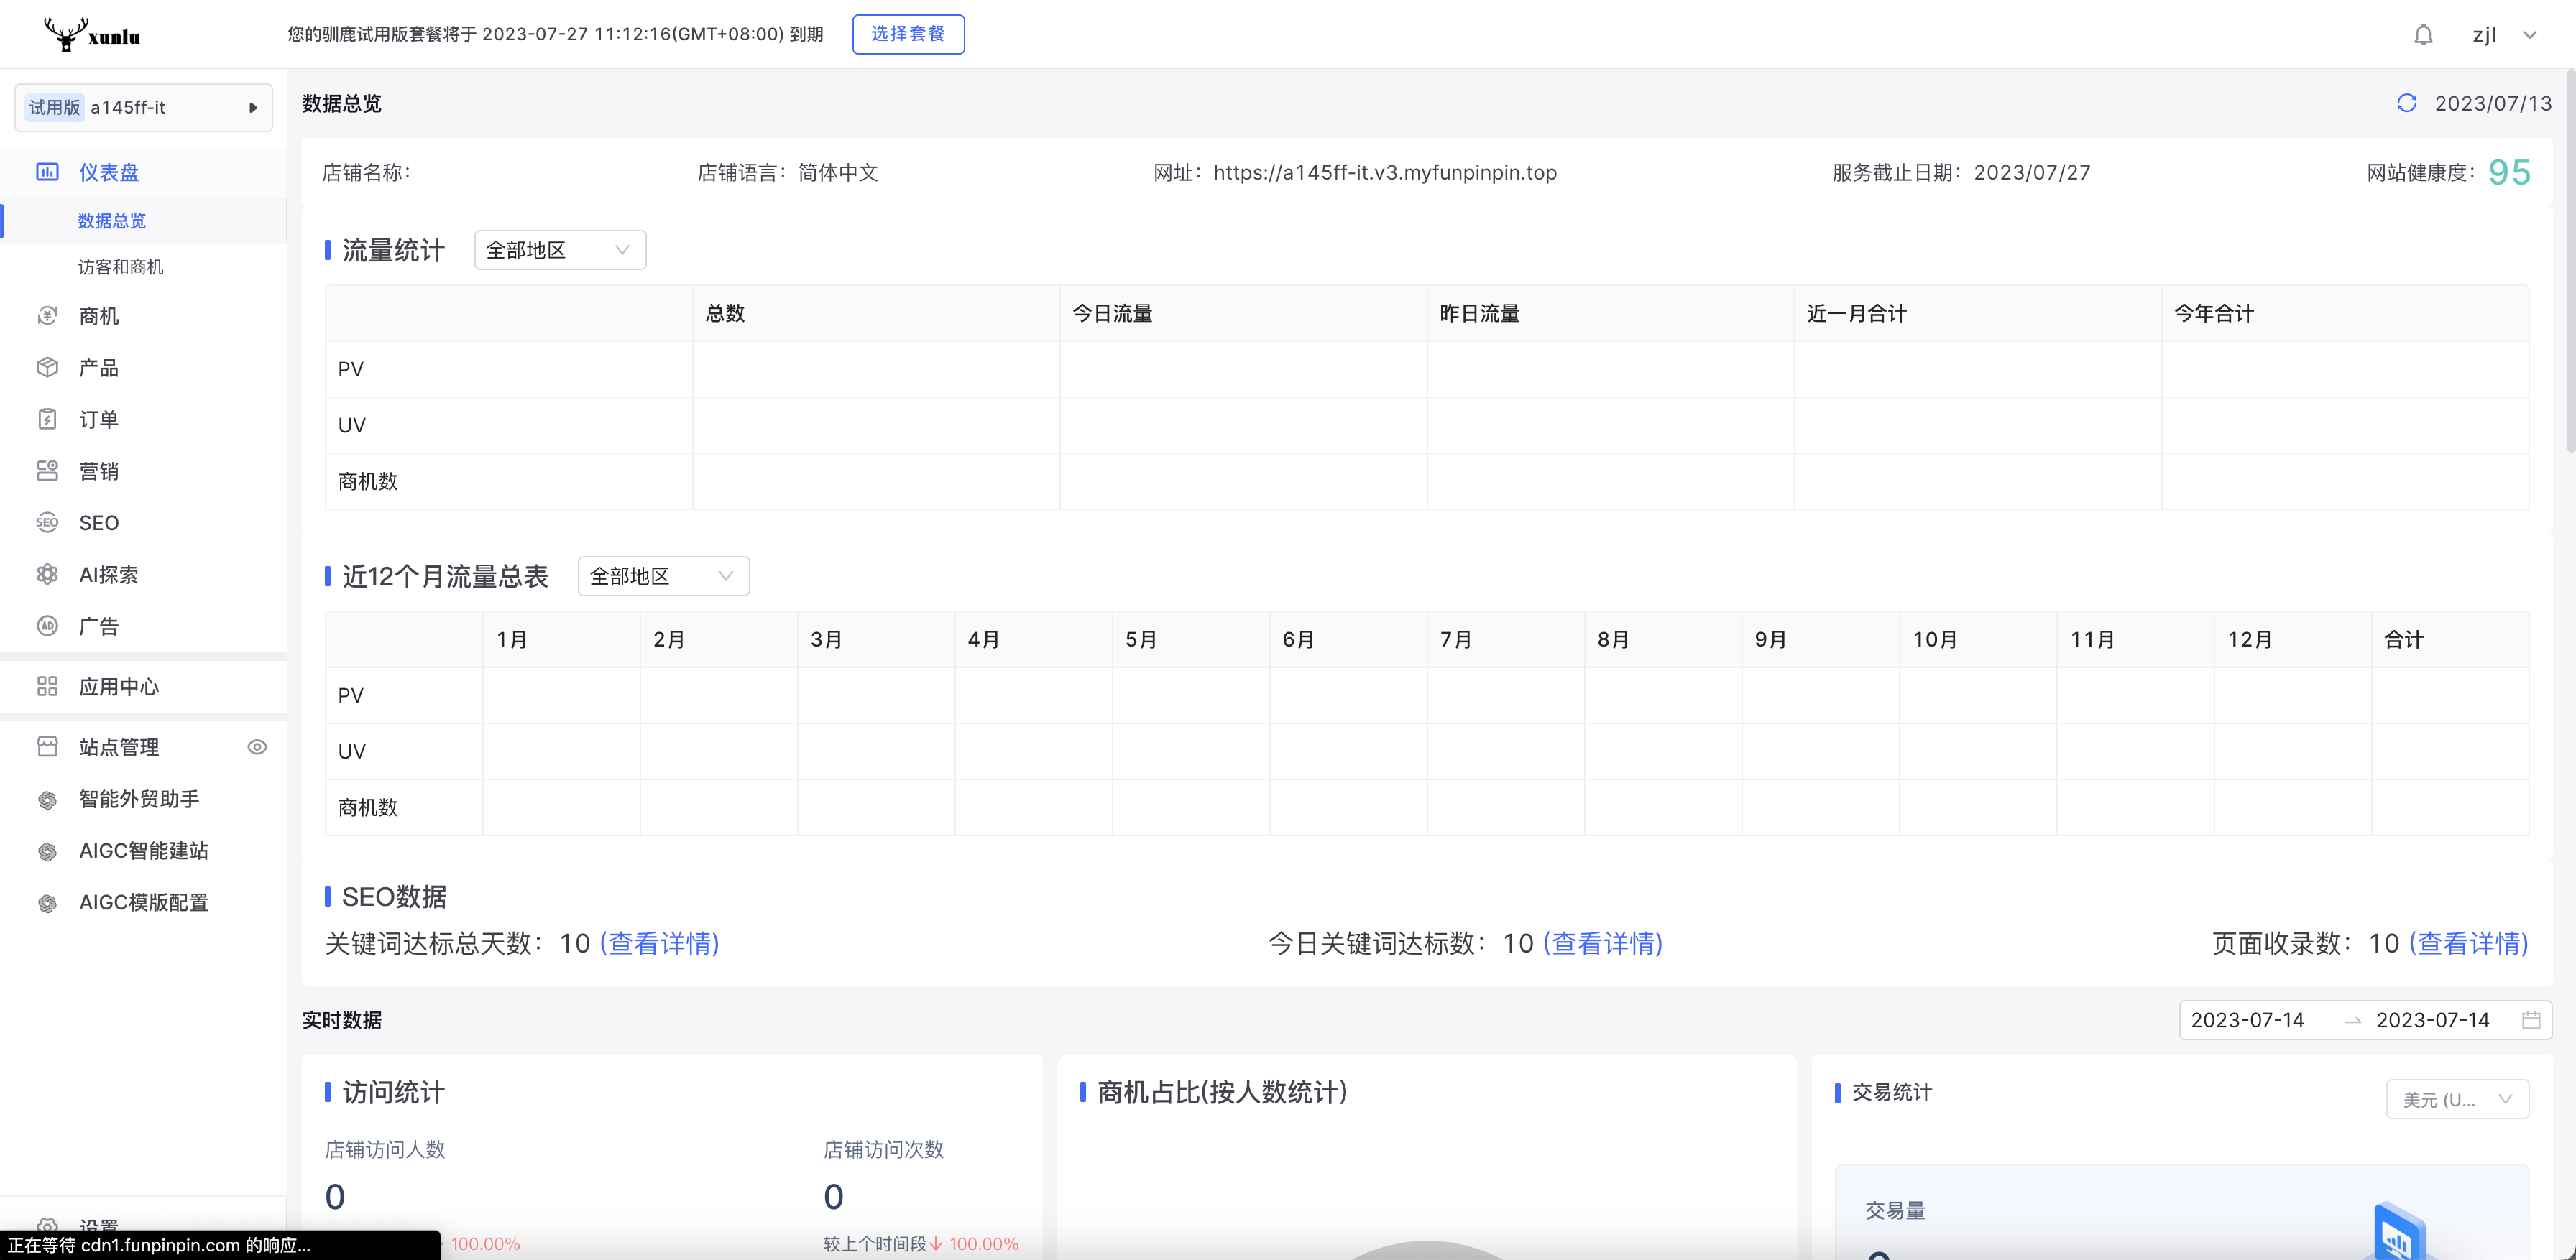Click the 店铺访问人数 label
Image resolution: width=2576 pixels, height=1260 pixels.
tap(385, 1149)
